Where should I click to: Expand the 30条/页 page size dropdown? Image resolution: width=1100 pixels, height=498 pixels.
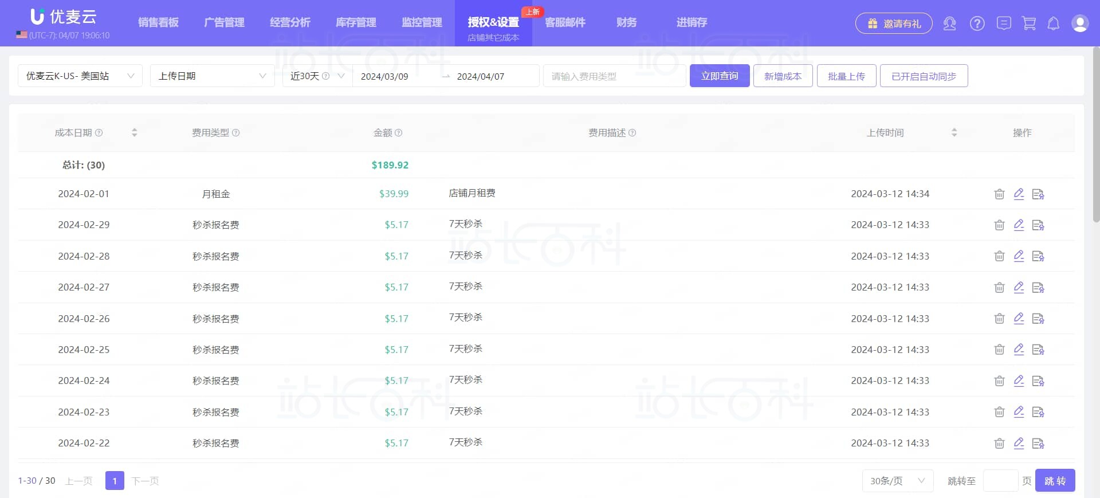[897, 481]
